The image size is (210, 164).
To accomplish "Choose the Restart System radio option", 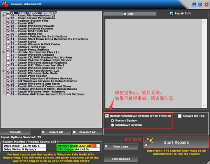I will coord(112,120).
